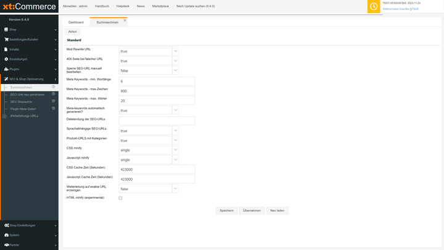This screenshot has height=250, width=444.
Task: Expand the Einstellungen sidebar menu
Action: 55,59
